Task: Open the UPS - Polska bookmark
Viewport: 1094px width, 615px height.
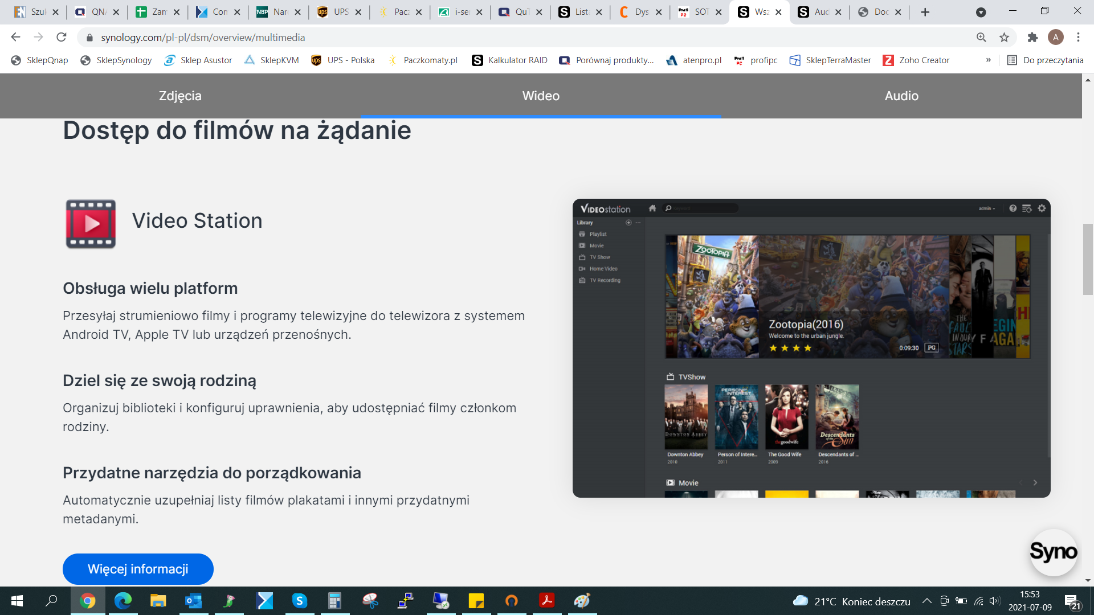Action: coord(342,60)
